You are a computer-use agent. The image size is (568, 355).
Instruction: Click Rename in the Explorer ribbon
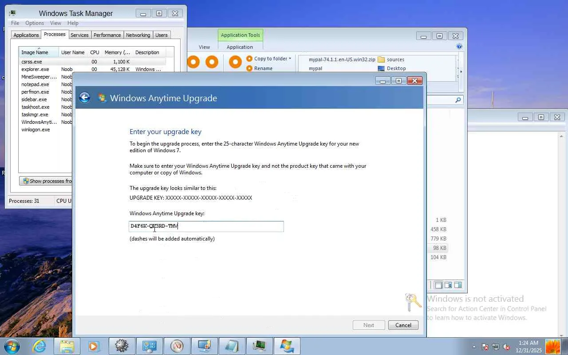(260, 68)
